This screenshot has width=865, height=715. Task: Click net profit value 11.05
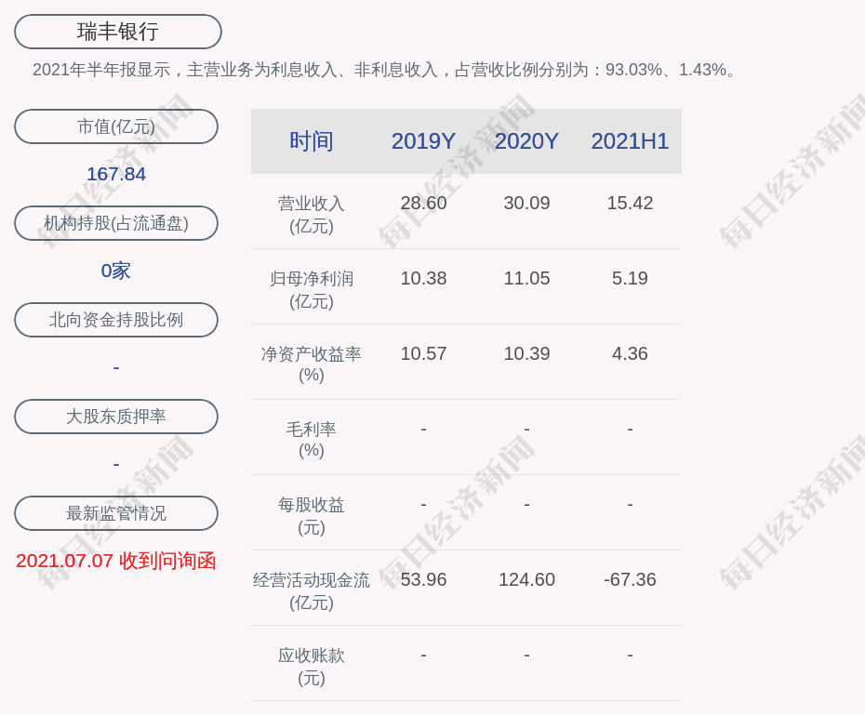coord(526,278)
